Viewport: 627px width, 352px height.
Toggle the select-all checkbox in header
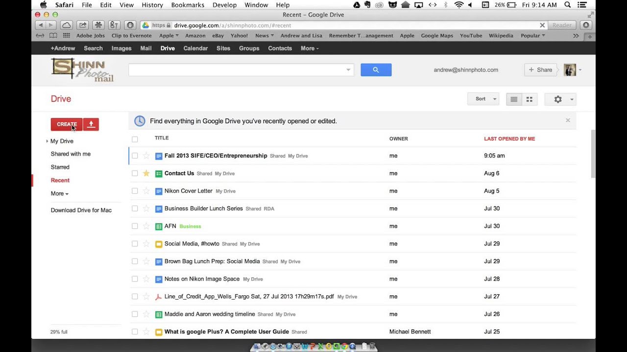pyautogui.click(x=135, y=139)
